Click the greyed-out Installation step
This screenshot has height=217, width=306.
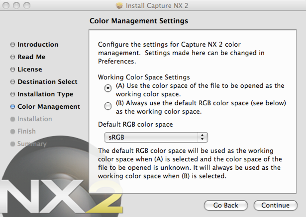coord(34,119)
